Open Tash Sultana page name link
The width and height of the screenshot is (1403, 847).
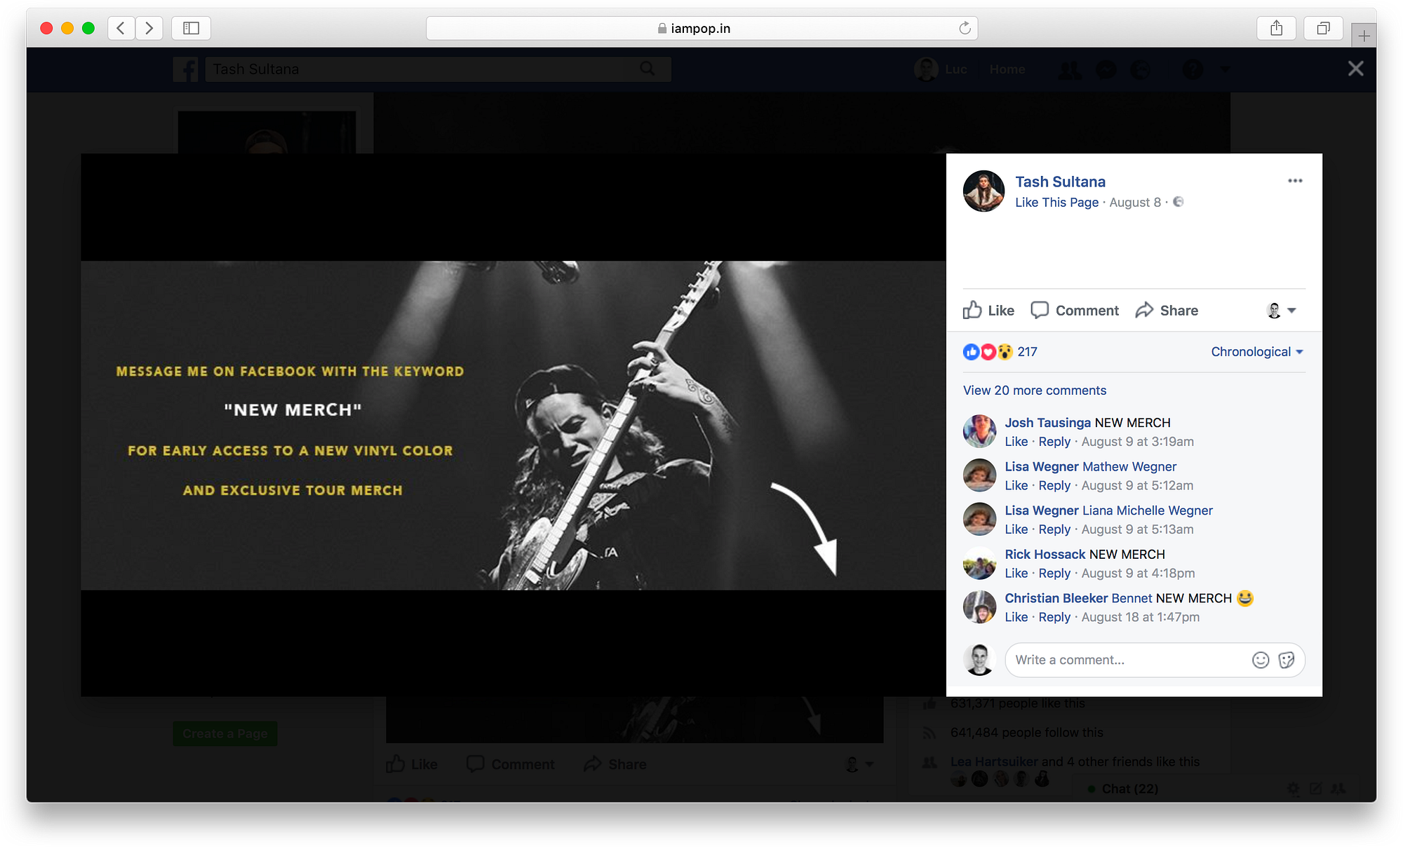[1060, 182]
